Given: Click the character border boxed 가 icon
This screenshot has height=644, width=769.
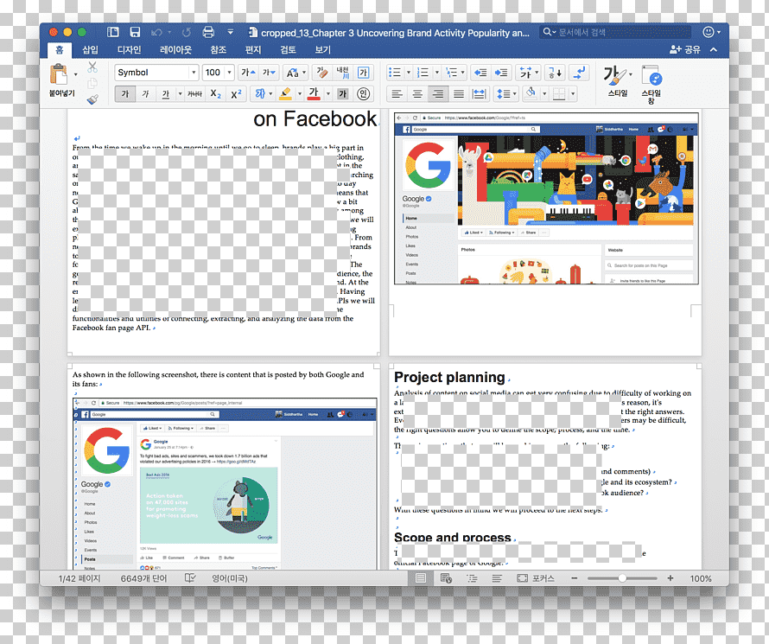Looking at the screenshot, I should pyautogui.click(x=364, y=73).
